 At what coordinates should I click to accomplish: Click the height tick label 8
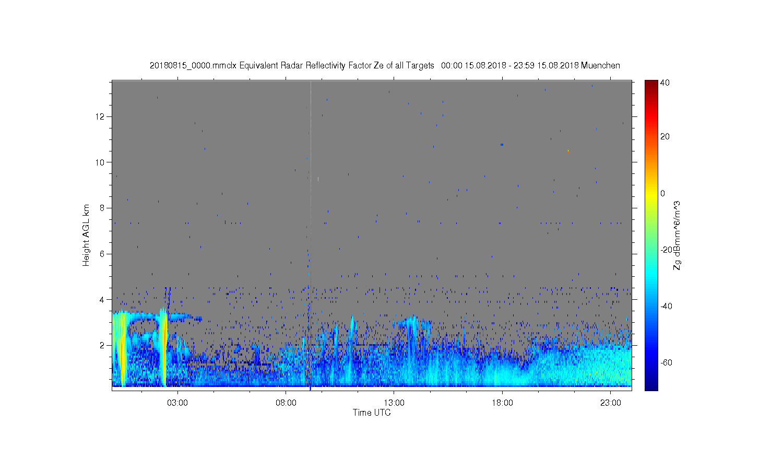[102, 208]
